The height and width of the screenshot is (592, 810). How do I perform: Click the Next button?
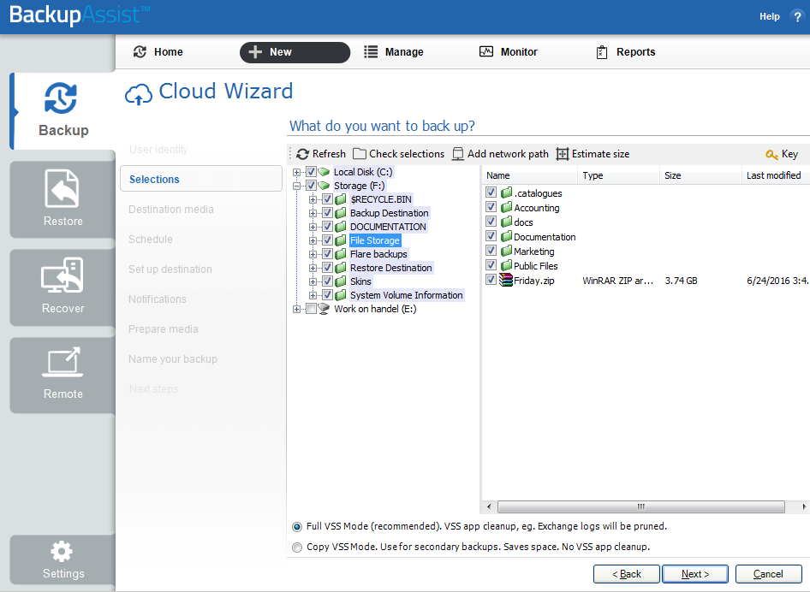point(694,574)
